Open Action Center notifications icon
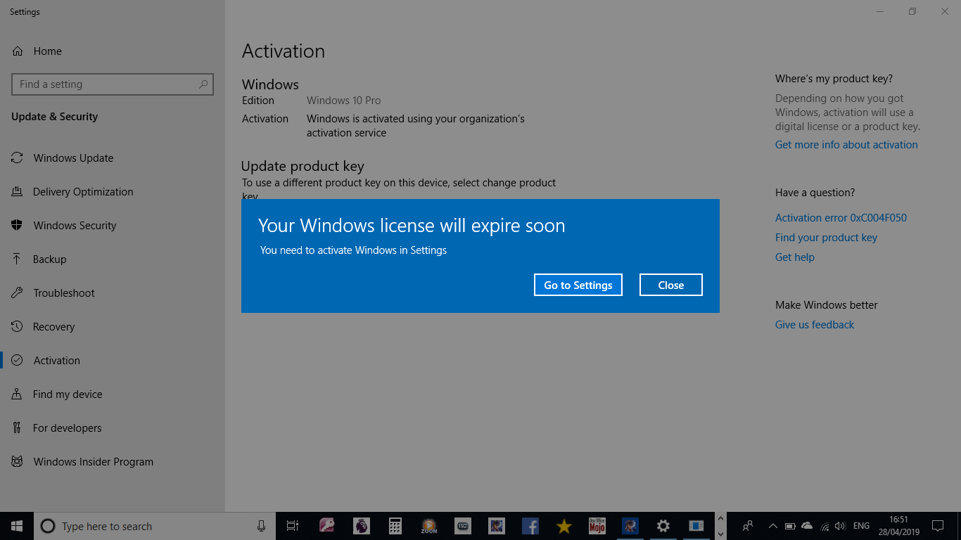 click(937, 526)
